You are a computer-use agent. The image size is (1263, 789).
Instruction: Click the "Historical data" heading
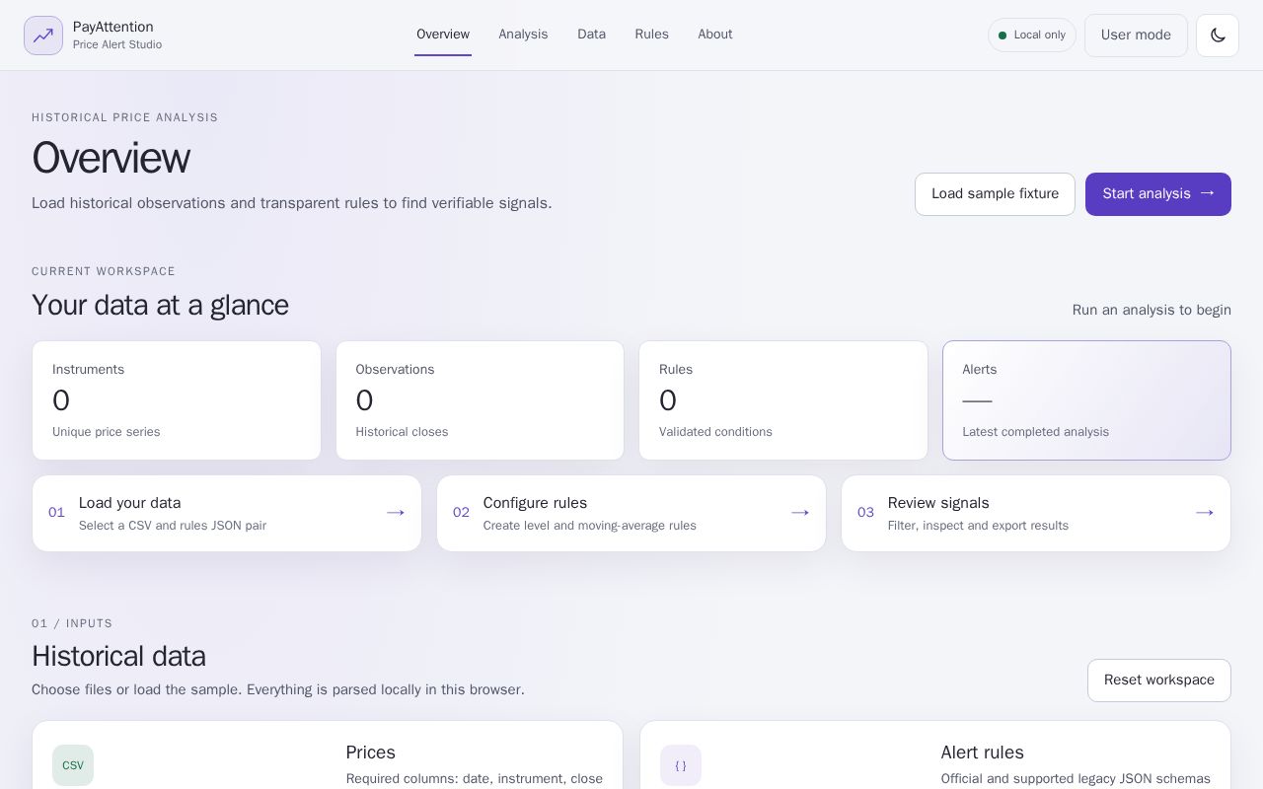click(x=118, y=656)
